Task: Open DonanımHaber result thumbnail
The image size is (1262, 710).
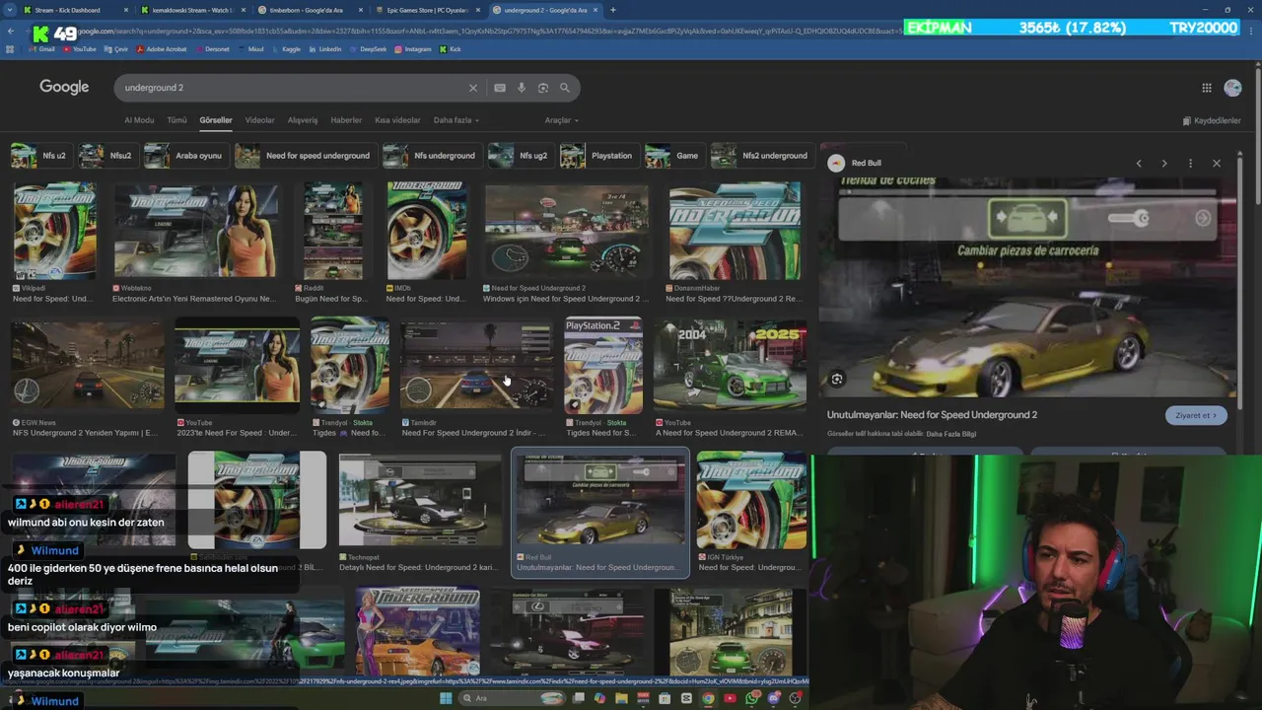Action: (x=735, y=231)
